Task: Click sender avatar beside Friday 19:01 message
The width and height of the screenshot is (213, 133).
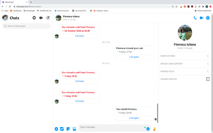Action: pos(57,81)
